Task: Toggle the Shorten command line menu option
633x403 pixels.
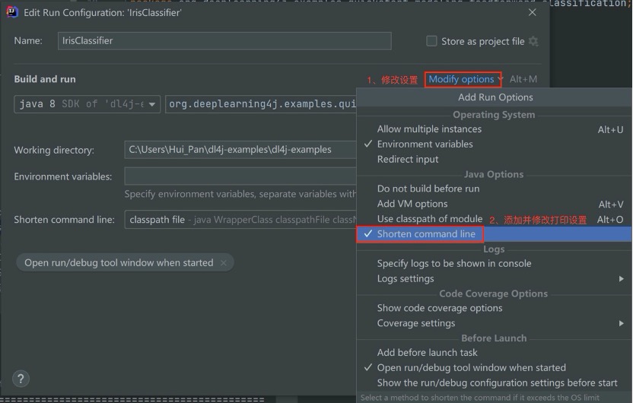Action: (x=495, y=234)
